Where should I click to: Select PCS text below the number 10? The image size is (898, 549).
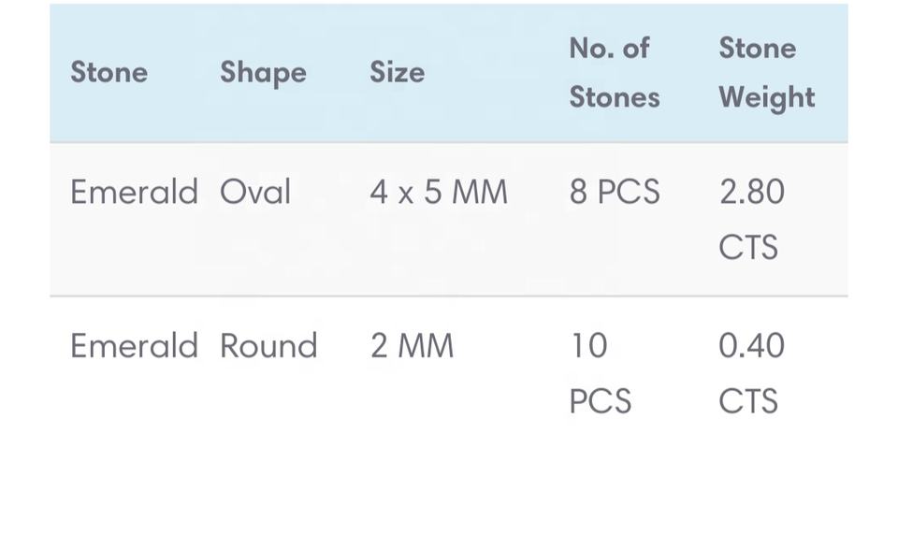tap(600, 401)
